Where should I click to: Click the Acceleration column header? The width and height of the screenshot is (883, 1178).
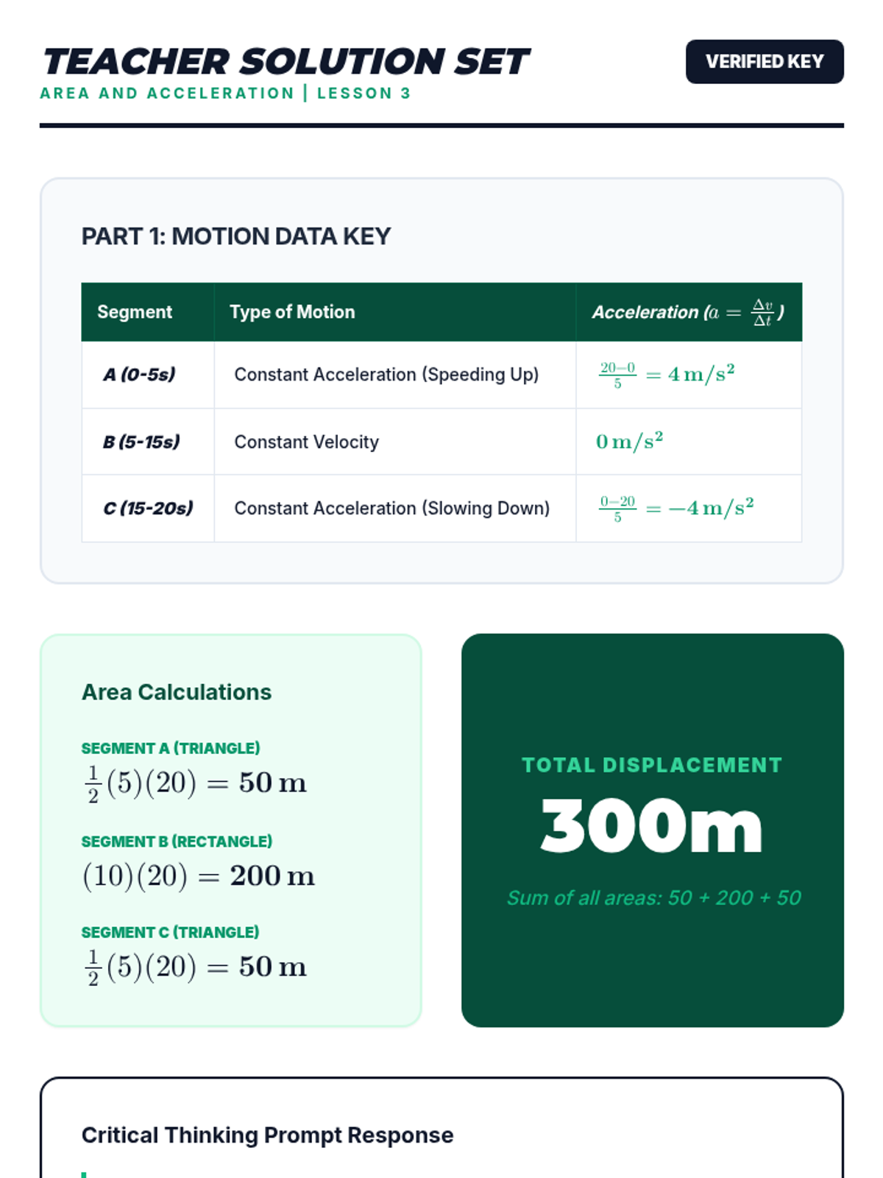click(687, 312)
